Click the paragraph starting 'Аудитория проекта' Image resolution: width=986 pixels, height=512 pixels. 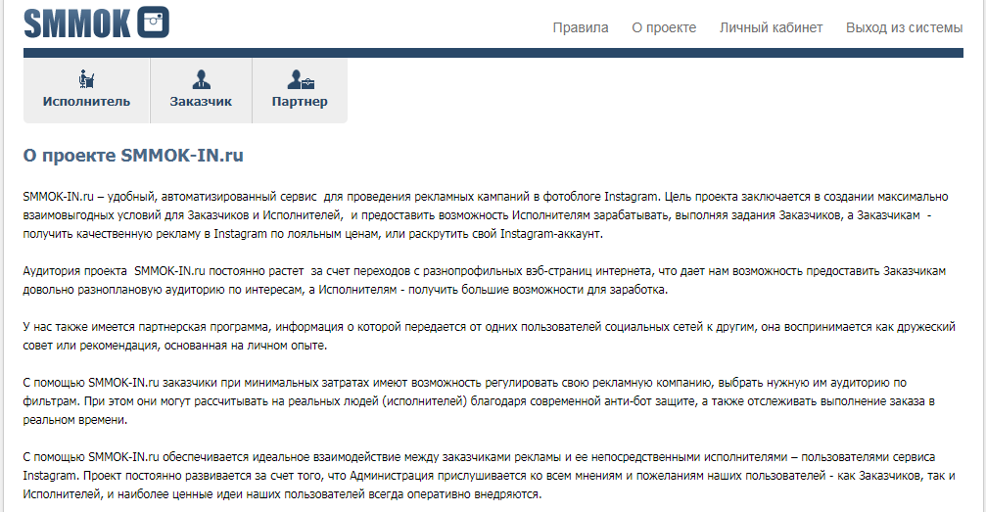(x=485, y=281)
